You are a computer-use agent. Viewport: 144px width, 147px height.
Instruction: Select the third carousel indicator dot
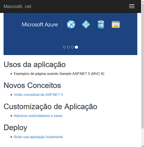pos(72,47)
